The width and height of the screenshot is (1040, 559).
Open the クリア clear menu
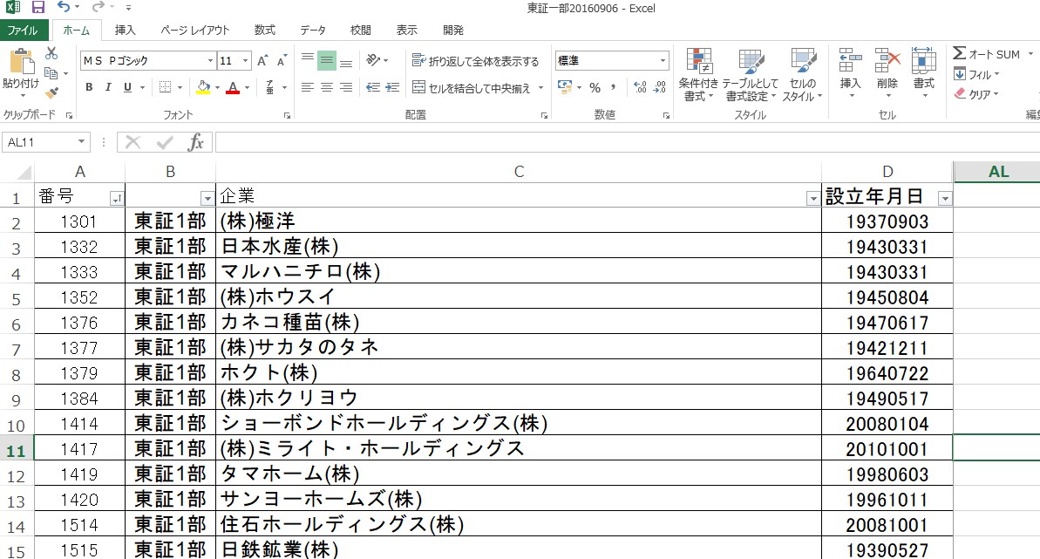tap(976, 94)
